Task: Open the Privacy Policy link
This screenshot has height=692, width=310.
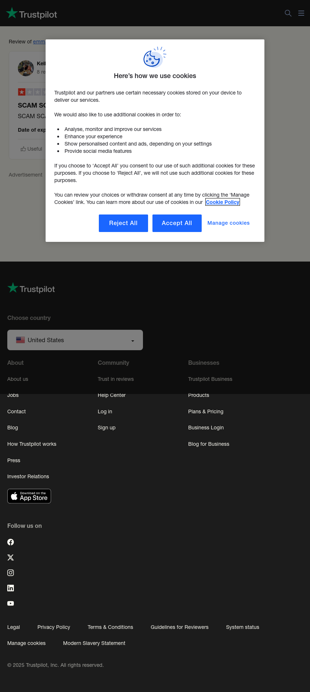Action: tap(54, 627)
